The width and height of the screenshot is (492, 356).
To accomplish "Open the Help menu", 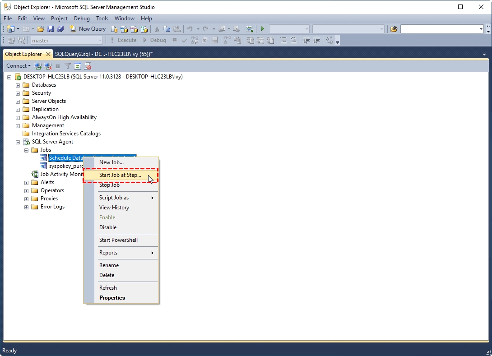I will tap(146, 18).
